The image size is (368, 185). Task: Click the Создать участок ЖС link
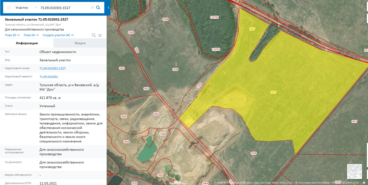pyautogui.click(x=58, y=35)
